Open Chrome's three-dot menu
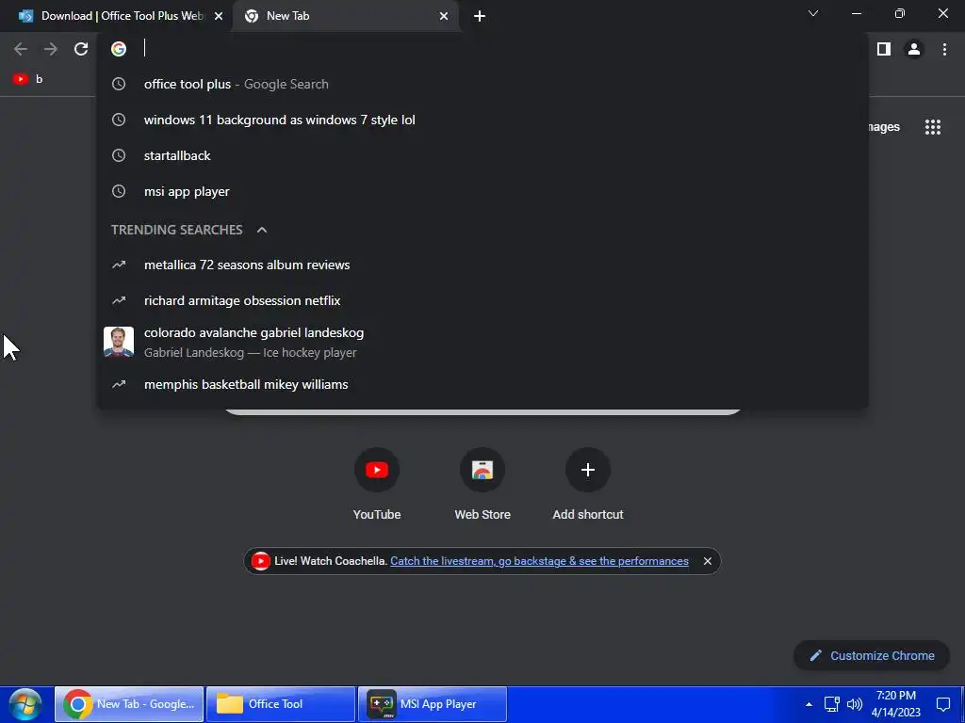Viewport: 965px width, 723px height. [944, 49]
